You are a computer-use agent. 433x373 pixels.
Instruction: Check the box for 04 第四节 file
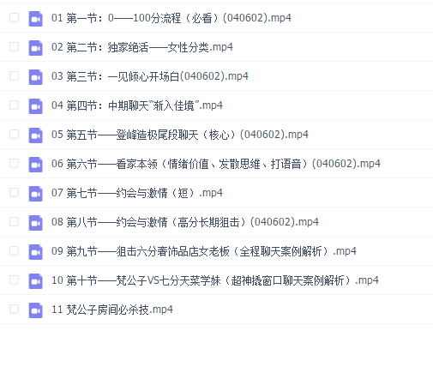pos(14,105)
